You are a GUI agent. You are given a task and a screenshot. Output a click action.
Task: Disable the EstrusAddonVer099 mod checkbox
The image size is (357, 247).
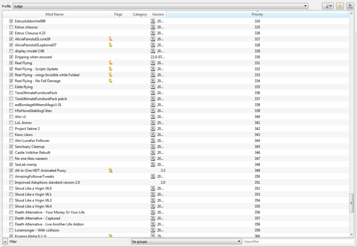(11, 21)
